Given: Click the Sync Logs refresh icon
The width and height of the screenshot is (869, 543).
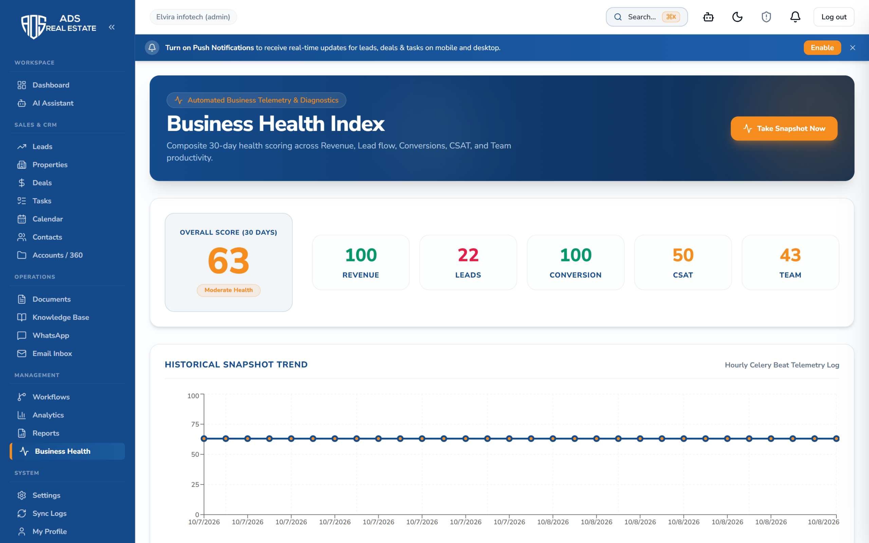Looking at the screenshot, I should click(21, 513).
